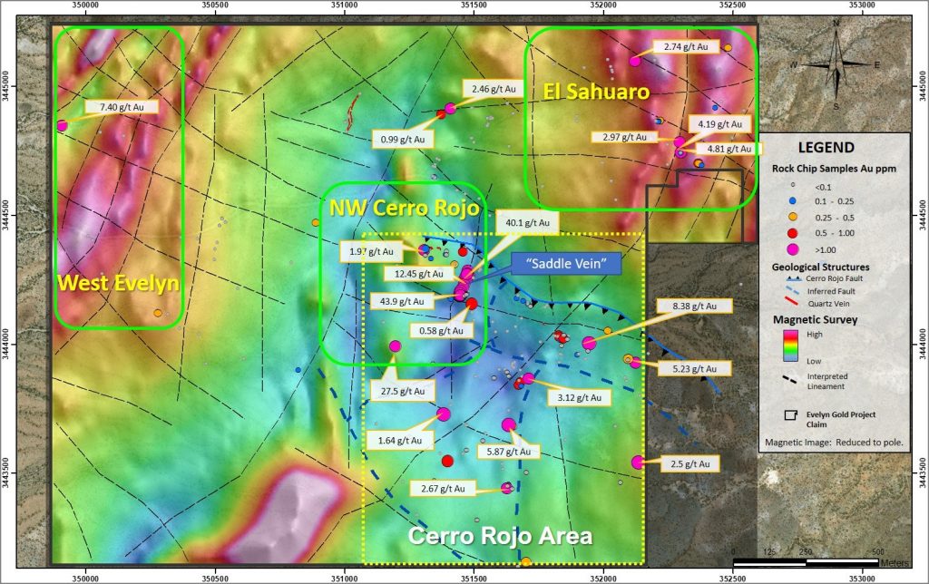The width and height of the screenshot is (929, 584).
Task: Click the NW Cerro Rojo zone title
Action: [x=404, y=208]
